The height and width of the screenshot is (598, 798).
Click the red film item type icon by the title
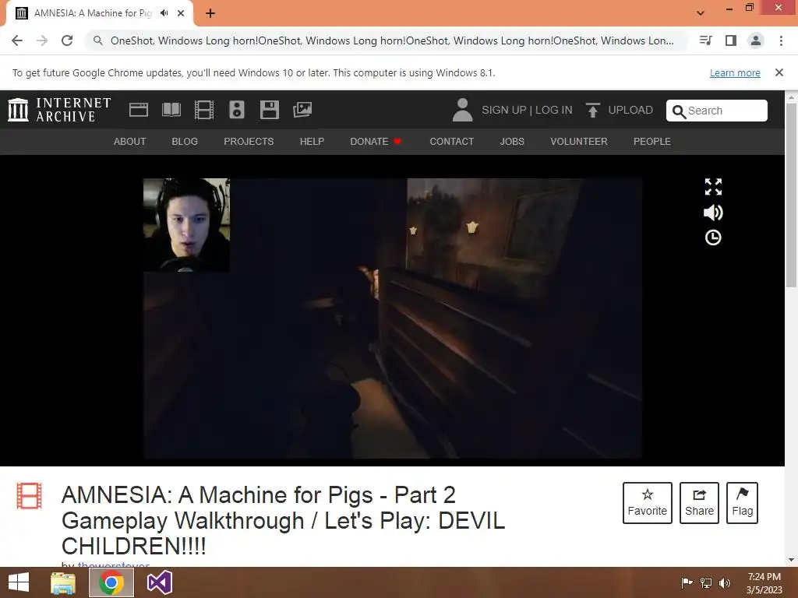[29, 496]
